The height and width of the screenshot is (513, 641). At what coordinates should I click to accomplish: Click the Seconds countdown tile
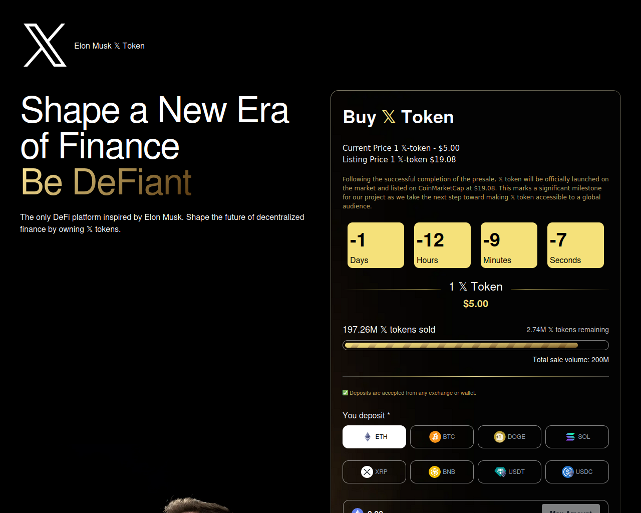(575, 245)
